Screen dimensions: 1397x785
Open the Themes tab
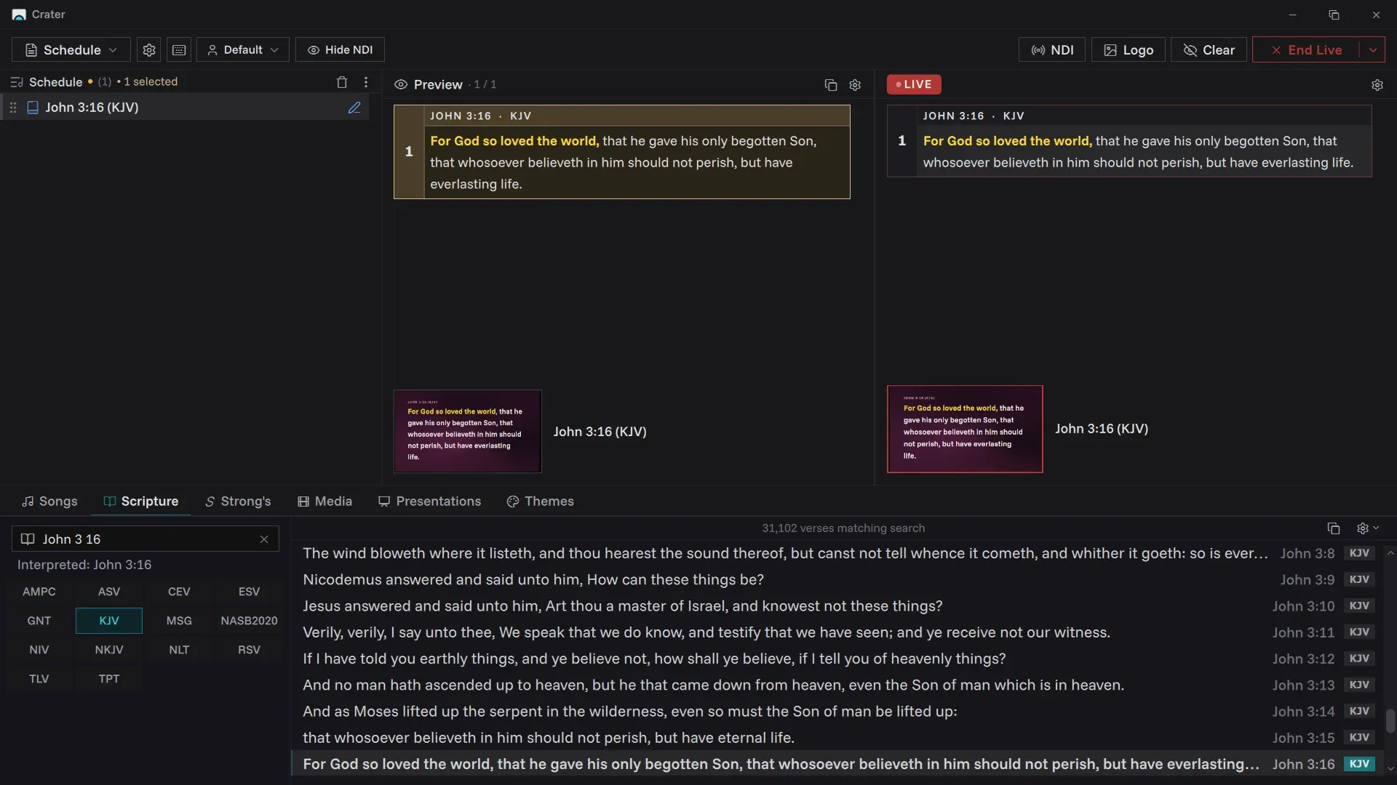pyautogui.click(x=541, y=502)
